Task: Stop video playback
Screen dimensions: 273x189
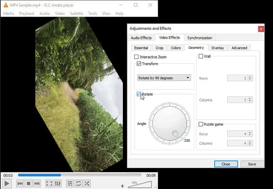Action: (x=29, y=184)
